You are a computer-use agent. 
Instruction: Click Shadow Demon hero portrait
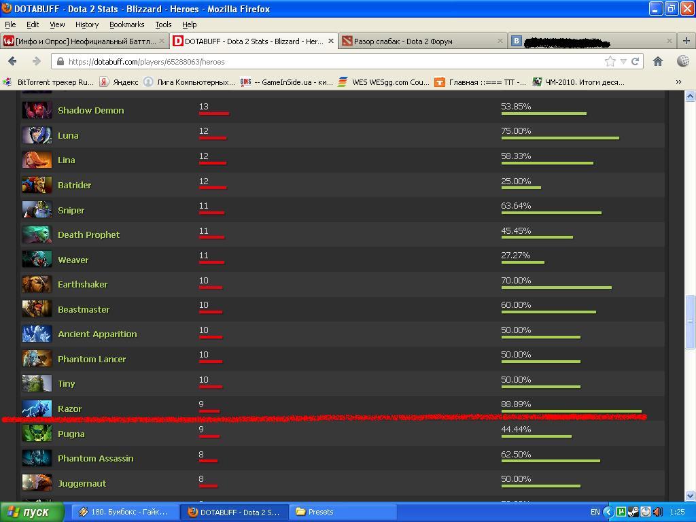(37, 110)
